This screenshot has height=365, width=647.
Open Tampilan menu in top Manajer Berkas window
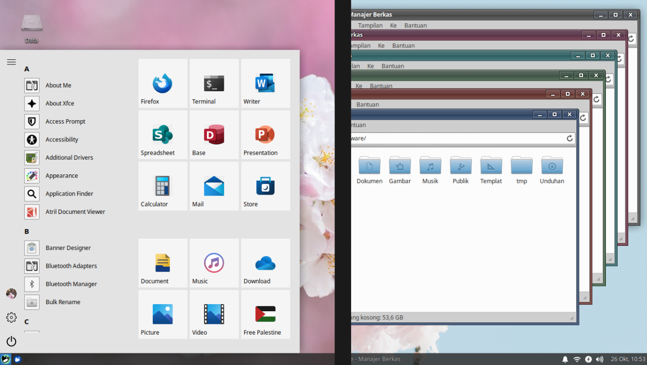pyautogui.click(x=370, y=25)
